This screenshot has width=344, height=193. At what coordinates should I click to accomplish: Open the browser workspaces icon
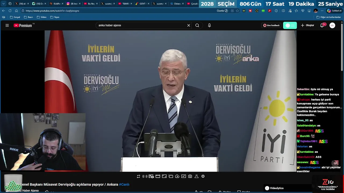click(10, 4)
